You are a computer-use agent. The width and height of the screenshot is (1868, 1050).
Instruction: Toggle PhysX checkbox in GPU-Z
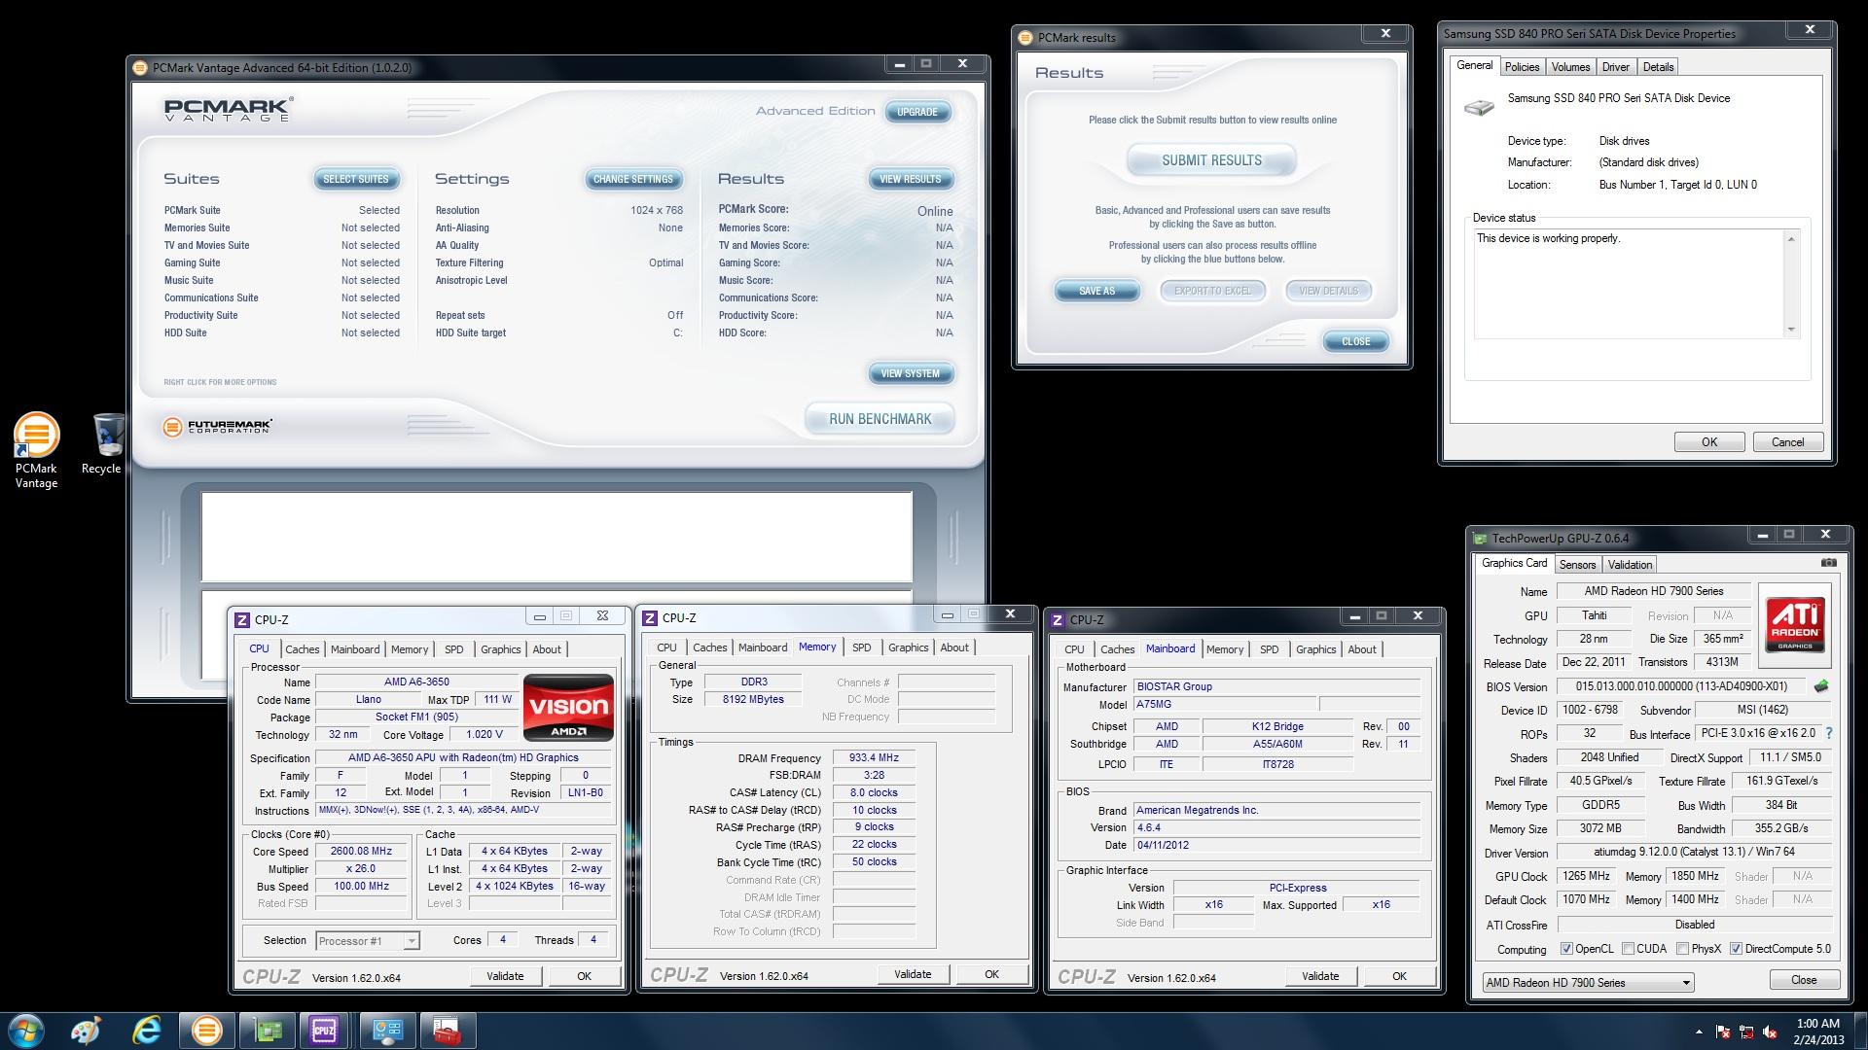(1682, 949)
